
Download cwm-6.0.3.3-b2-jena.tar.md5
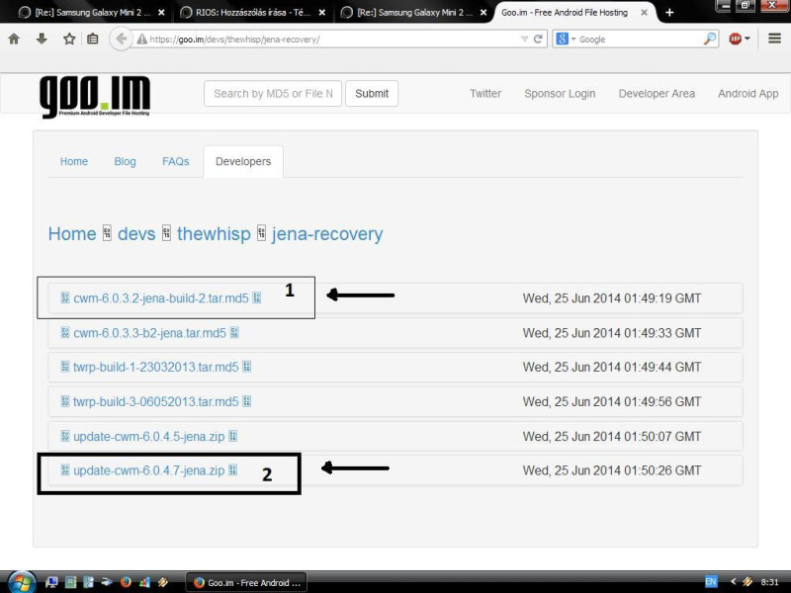pyautogui.click(x=150, y=333)
